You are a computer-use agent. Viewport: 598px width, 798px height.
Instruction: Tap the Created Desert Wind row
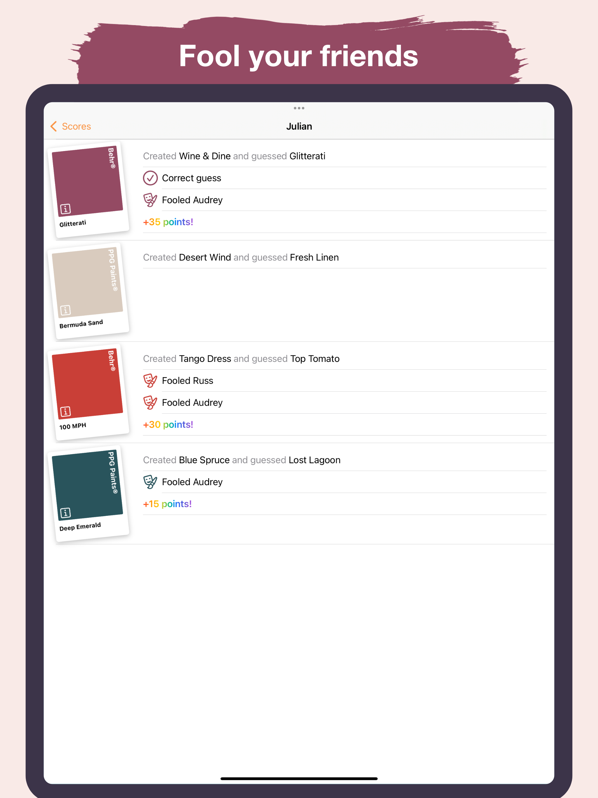[x=241, y=258]
